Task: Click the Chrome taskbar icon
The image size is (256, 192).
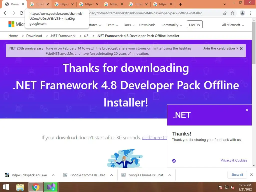Action: (x=35, y=187)
